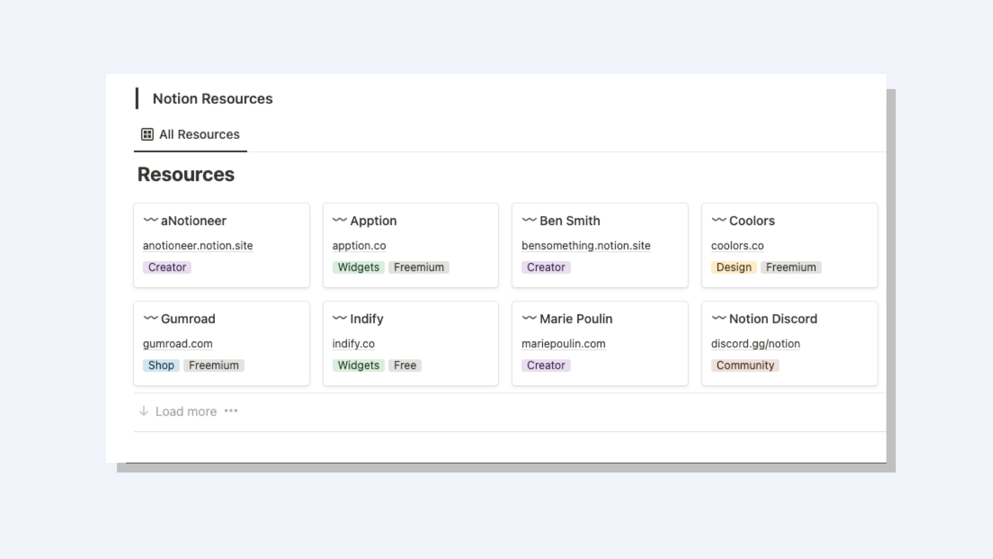This screenshot has height=559, width=993.
Task: Click the wave icon on Indify card
Action: point(340,318)
